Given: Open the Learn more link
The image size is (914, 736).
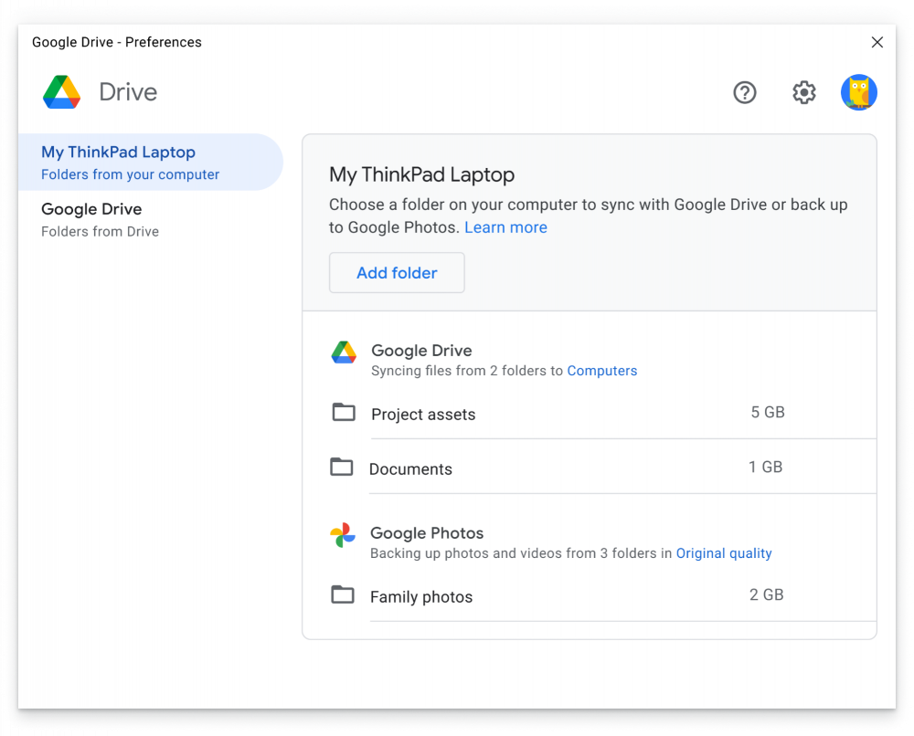Looking at the screenshot, I should coord(505,227).
